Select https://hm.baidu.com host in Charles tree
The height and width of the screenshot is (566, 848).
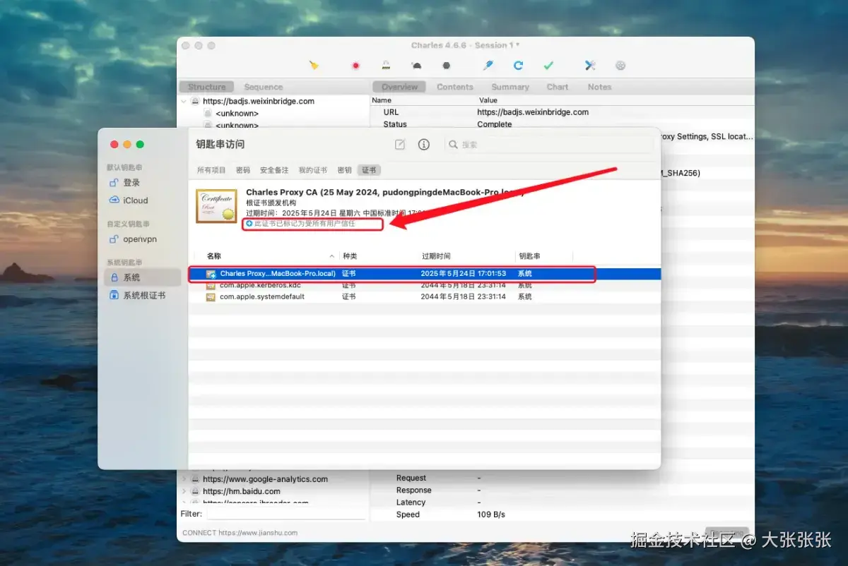point(241,491)
